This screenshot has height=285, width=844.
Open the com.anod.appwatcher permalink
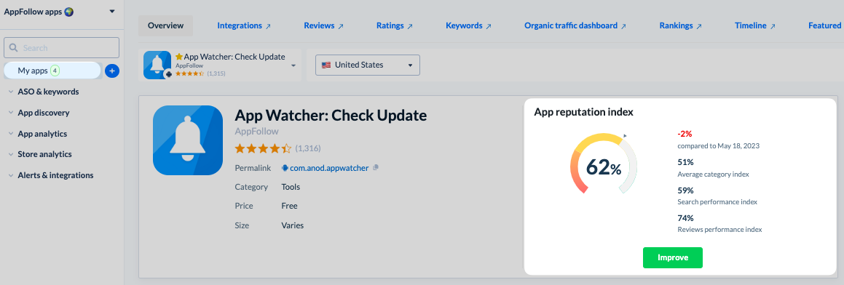click(x=329, y=168)
